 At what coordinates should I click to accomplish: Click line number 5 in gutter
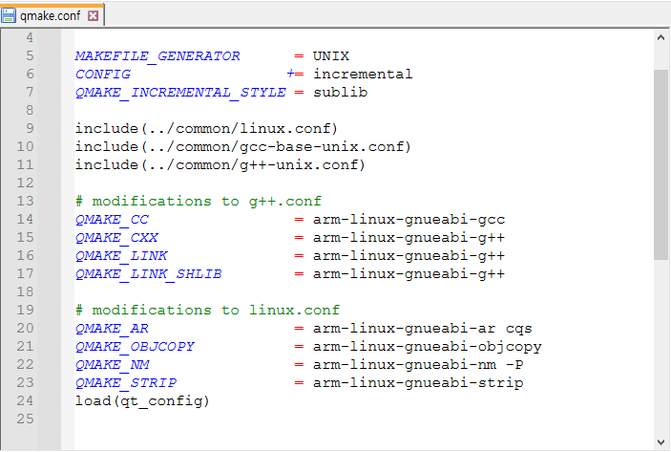pos(30,56)
